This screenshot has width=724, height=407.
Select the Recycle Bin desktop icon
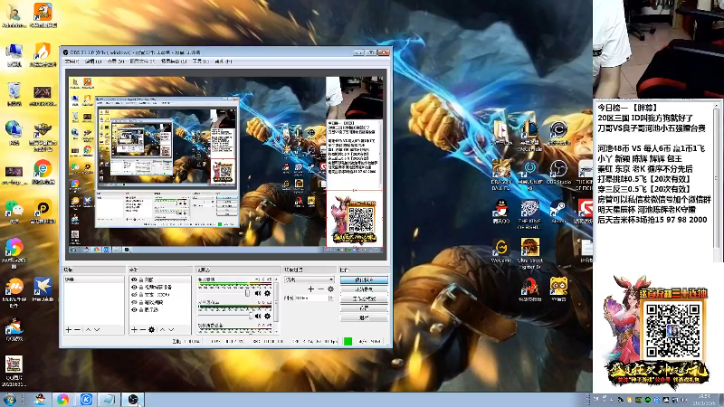pyautogui.click(x=14, y=94)
